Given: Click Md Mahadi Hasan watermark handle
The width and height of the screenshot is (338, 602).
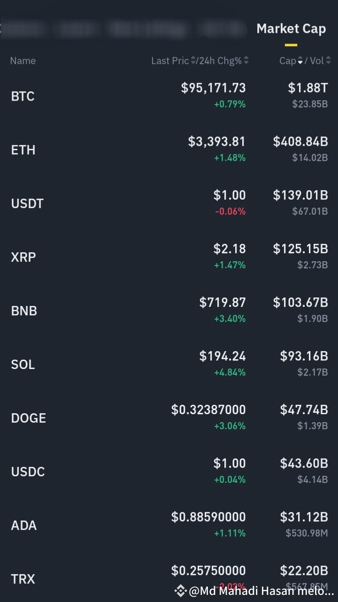Looking at the screenshot, I should [x=261, y=591].
